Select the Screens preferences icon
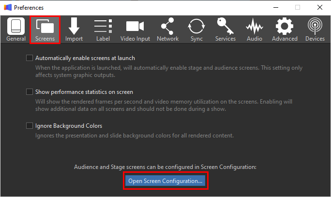The image size is (331, 197). 45,30
